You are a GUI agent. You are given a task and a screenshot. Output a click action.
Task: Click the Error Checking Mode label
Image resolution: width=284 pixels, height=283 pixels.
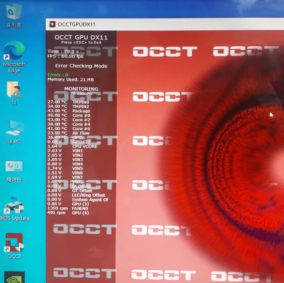click(x=81, y=66)
